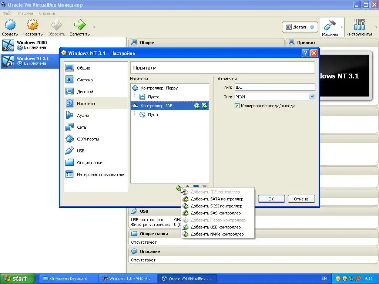This screenshot has height=284, width=379.
Task: Open the Файл menu
Action: click(x=7, y=13)
